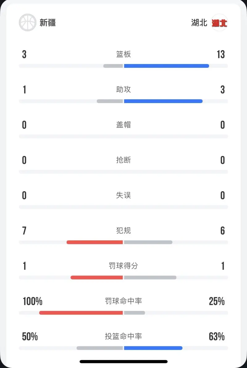Tap the red 100% free throw percentage bar
Image resolution: width=247 pixels, height=368 pixels.
pos(81,313)
